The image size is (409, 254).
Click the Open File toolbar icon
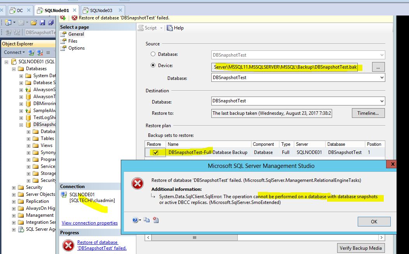[x=33, y=22]
